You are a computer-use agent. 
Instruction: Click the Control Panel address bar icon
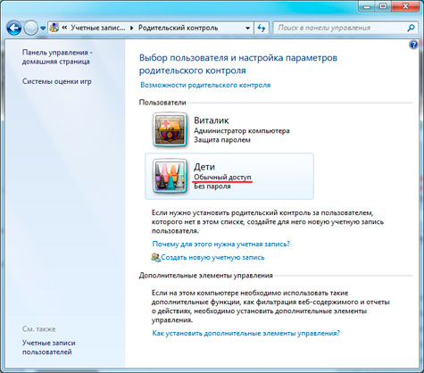pos(54,28)
